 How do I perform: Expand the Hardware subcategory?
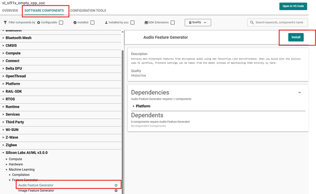(x=7, y=164)
